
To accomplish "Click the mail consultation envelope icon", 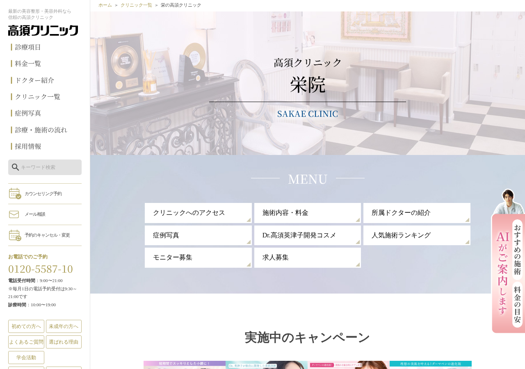I will click(14, 214).
